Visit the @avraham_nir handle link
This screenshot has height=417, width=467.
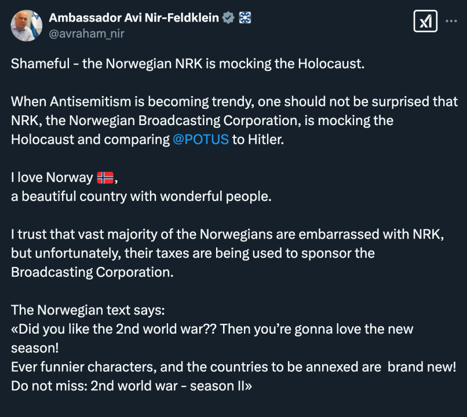pos(87,34)
